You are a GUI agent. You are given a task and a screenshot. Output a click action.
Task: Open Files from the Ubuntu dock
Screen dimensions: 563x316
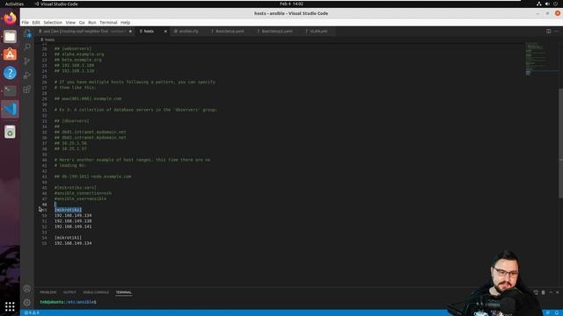[x=10, y=37]
